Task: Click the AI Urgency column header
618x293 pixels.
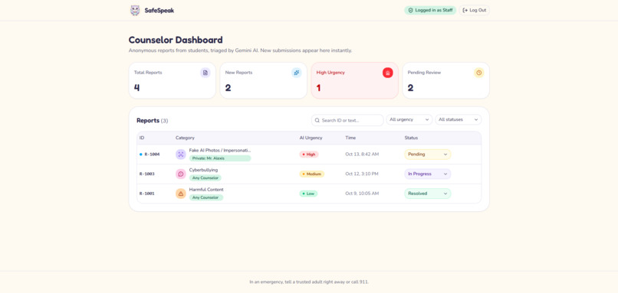Action: [x=311, y=138]
